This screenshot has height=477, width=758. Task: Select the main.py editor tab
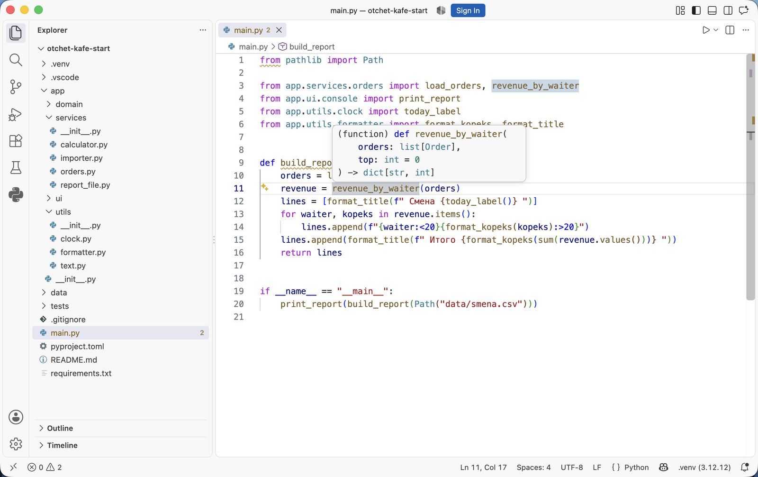point(252,30)
